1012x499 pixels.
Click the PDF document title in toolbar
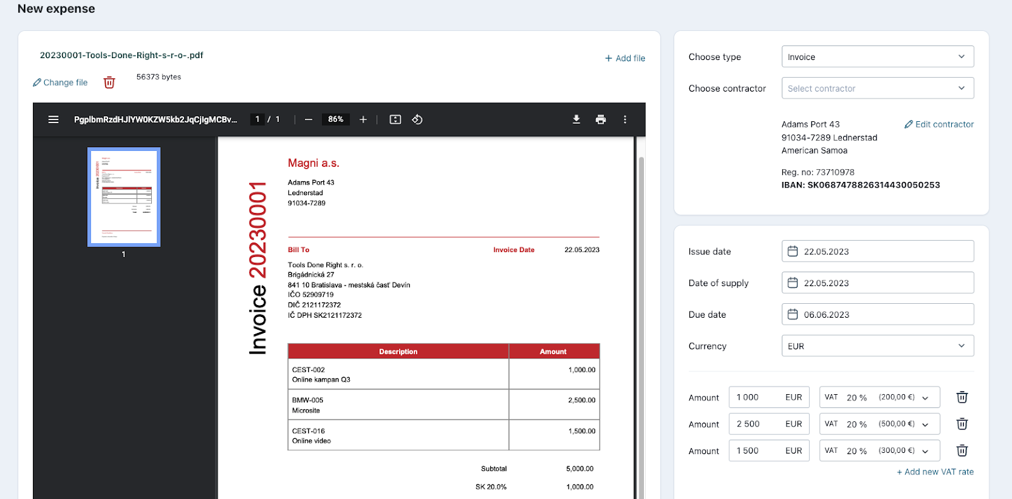(x=156, y=119)
